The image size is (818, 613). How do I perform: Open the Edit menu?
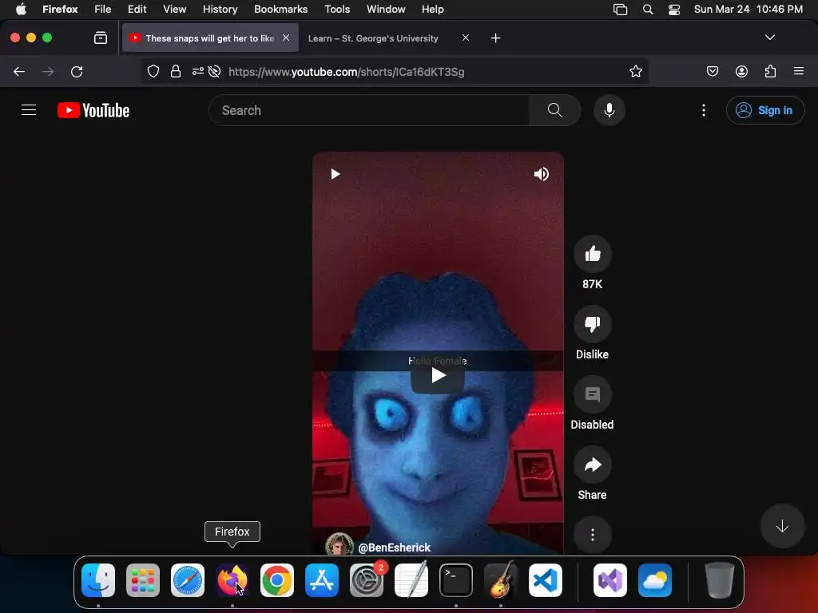pos(137,9)
